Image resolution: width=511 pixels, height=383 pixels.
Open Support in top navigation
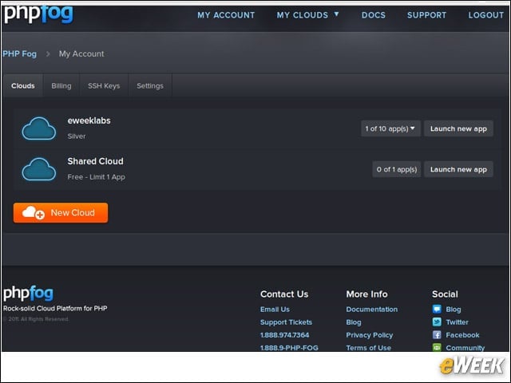tap(426, 15)
